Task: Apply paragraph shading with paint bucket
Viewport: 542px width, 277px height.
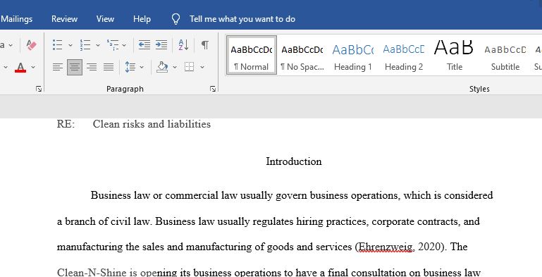Action: tap(162, 67)
